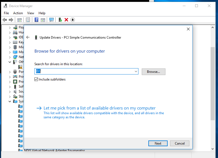Click the Help icon in the toolbar

(x=36, y=20)
